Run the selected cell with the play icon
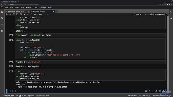 (24, 14)
